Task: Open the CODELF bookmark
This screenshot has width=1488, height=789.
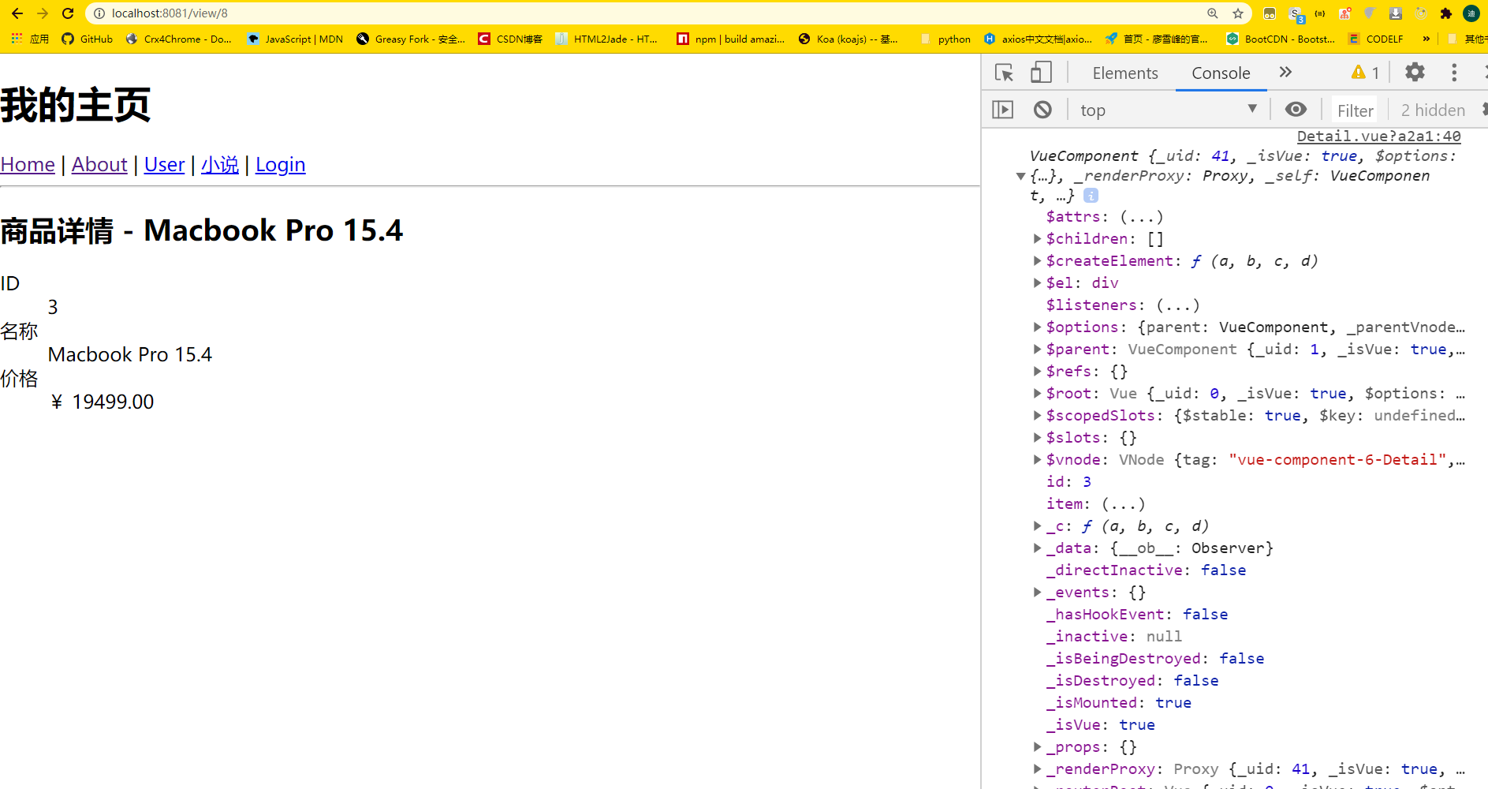Action: 1376,39
